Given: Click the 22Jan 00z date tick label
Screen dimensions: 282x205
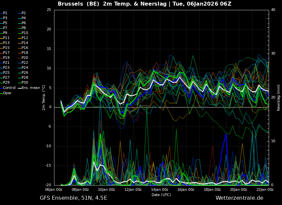Looking at the screenshot, I should [265, 189].
